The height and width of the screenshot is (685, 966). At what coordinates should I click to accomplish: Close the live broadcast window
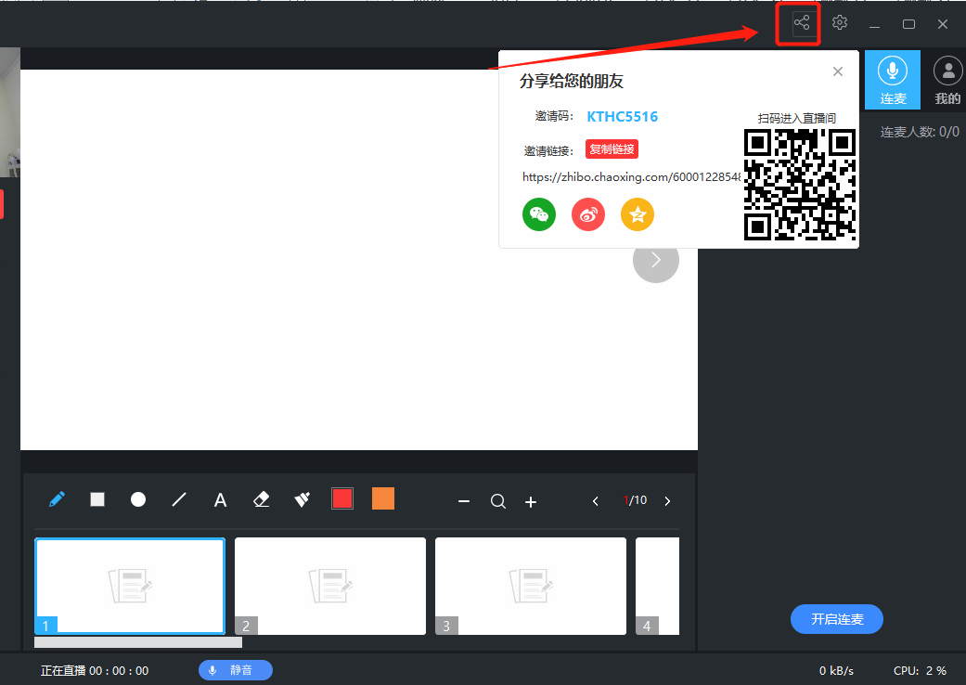943,24
